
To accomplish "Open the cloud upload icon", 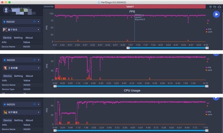I will pos(219,7).
